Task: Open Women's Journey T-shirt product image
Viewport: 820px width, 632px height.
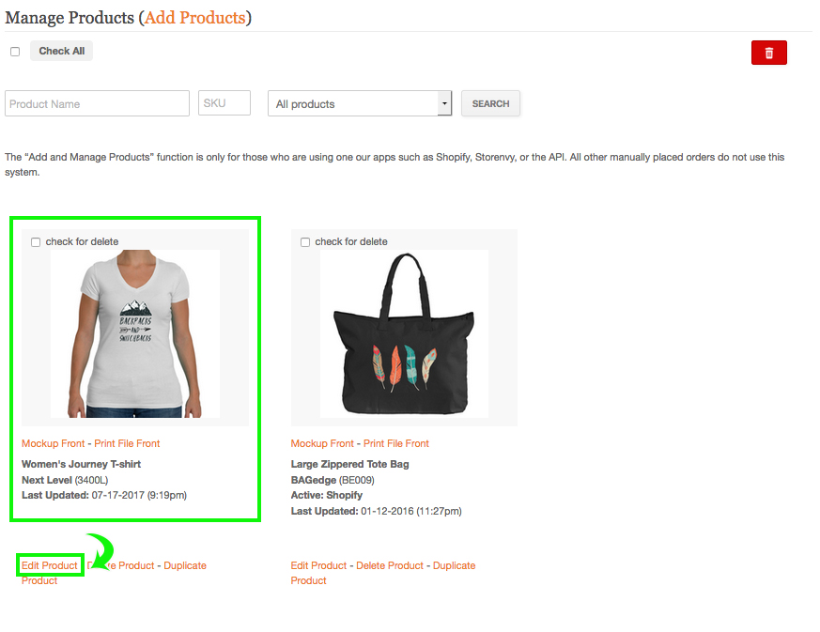Action: pos(135,333)
